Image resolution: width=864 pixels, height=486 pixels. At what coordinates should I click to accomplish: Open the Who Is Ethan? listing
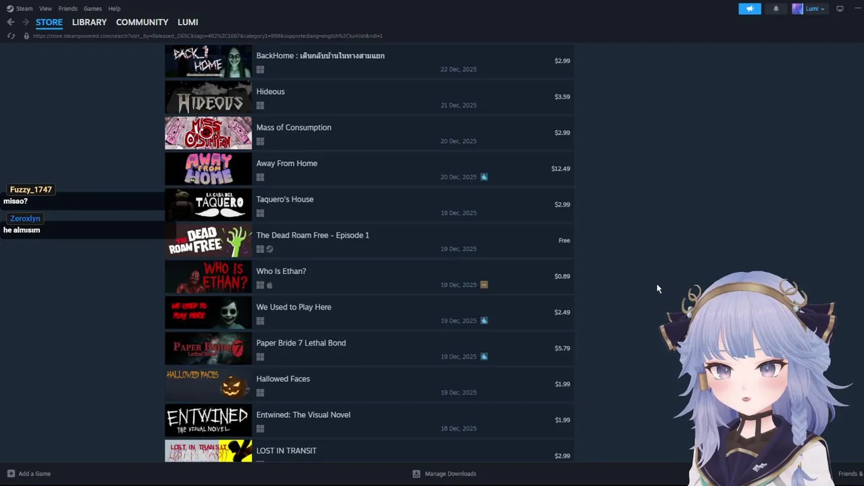[x=369, y=276]
